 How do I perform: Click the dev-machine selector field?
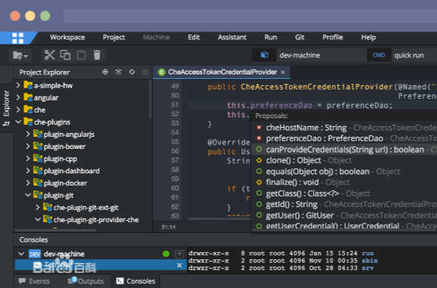point(321,55)
